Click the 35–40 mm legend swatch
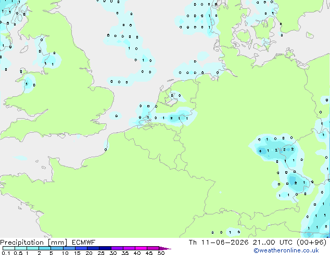The height and width of the screenshot is (255, 330). pos(129,248)
